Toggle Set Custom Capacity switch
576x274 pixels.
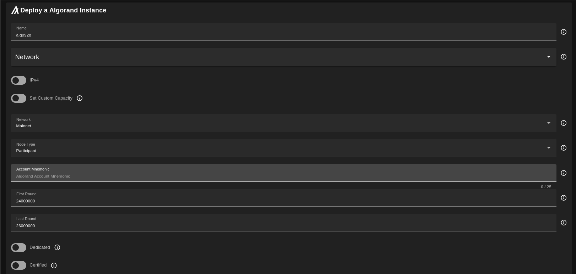[x=18, y=98]
